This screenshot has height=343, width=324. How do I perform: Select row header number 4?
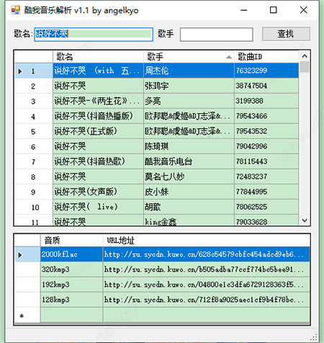tap(34, 116)
